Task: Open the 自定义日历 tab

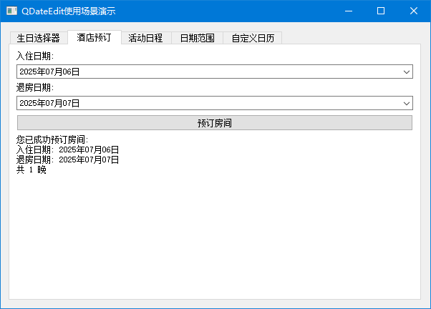Action: [253, 38]
